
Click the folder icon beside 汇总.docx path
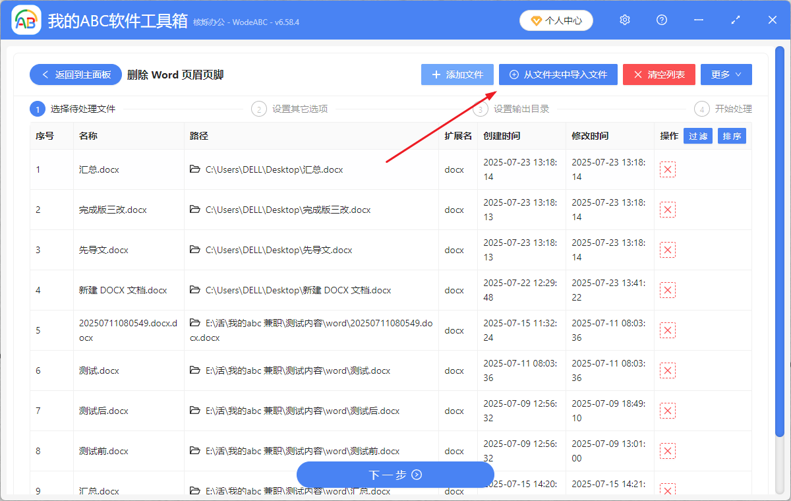pos(194,169)
